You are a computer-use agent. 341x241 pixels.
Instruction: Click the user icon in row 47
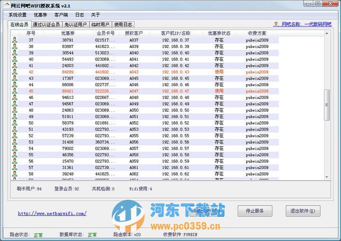(x=15, y=104)
